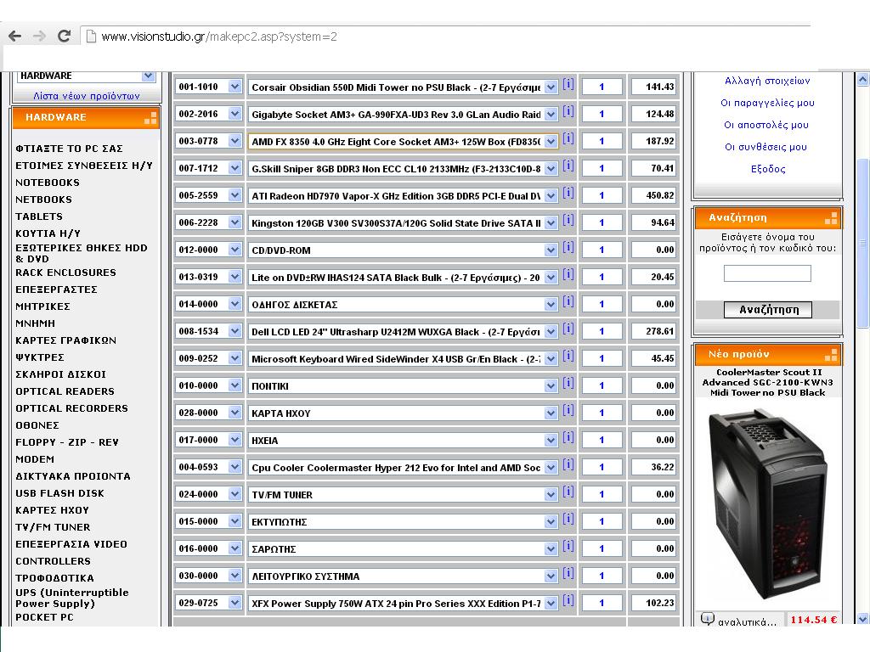Select ΤΡΟΦΟΔΟΤΙΚΑ in the hardware menu
The height and width of the screenshot is (652, 870).
pyautogui.click(x=55, y=577)
